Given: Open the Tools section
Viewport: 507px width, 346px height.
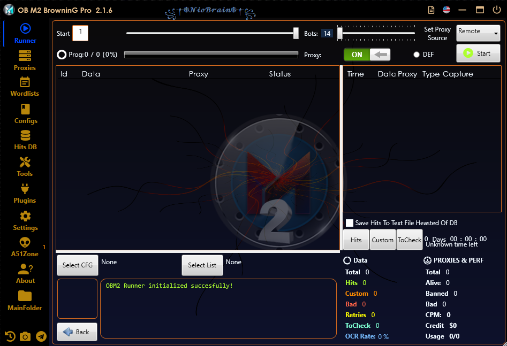Looking at the screenshot, I should [25, 167].
